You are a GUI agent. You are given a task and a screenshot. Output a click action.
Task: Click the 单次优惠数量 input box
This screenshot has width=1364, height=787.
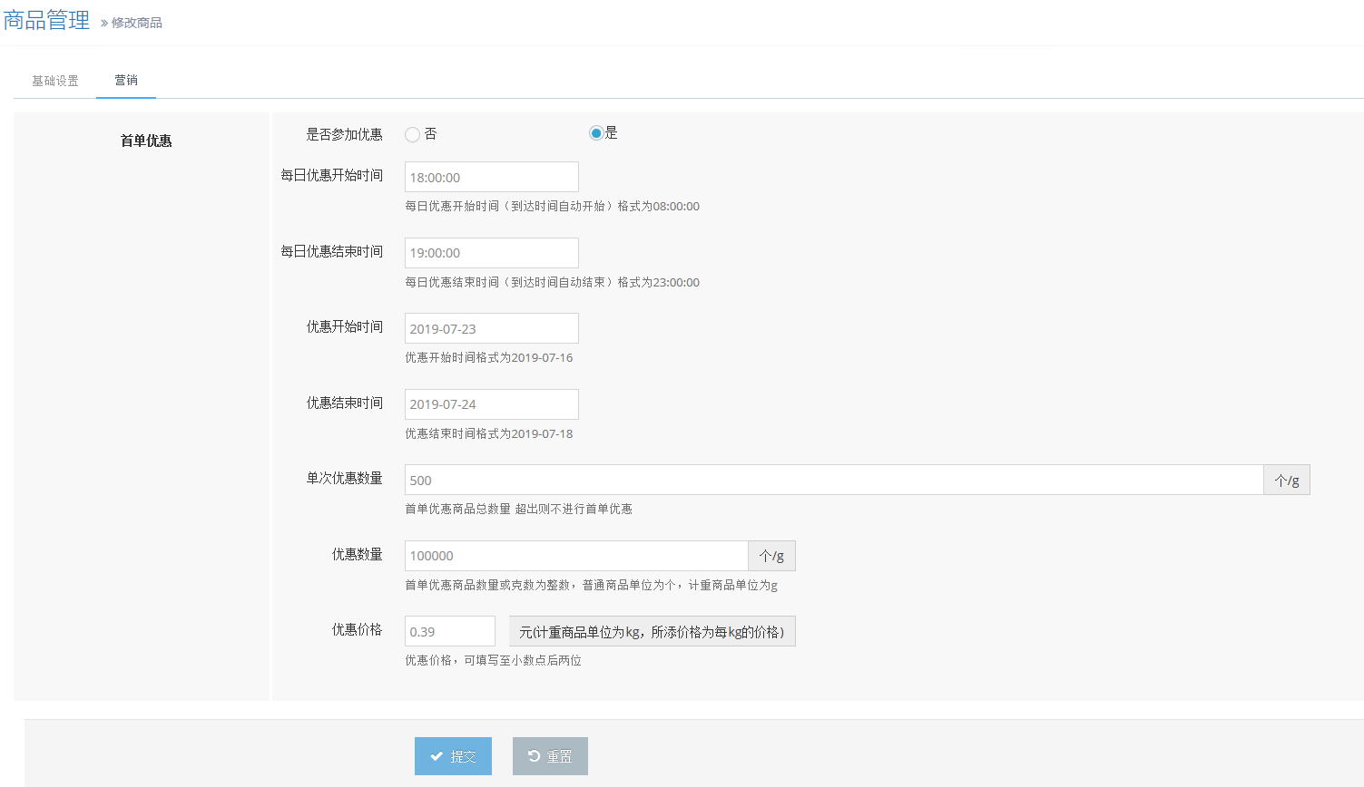click(833, 480)
